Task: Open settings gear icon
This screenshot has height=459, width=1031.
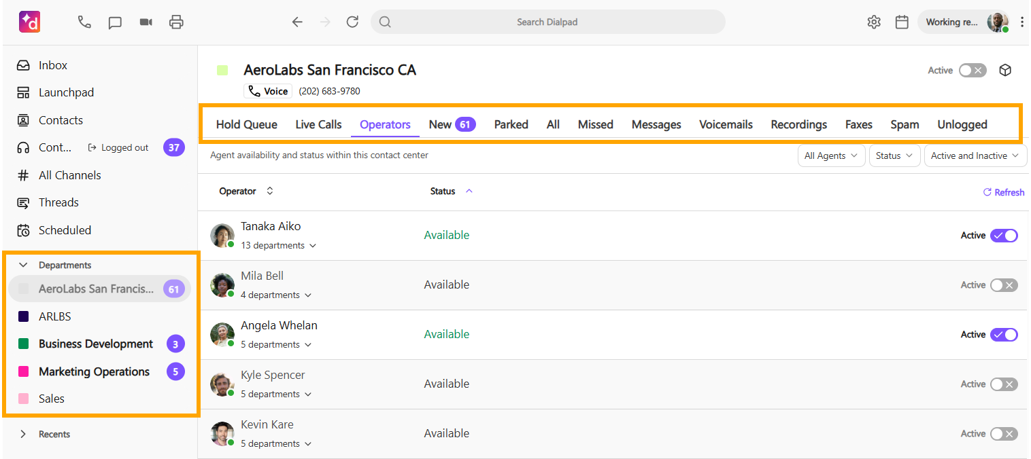Action: point(874,22)
